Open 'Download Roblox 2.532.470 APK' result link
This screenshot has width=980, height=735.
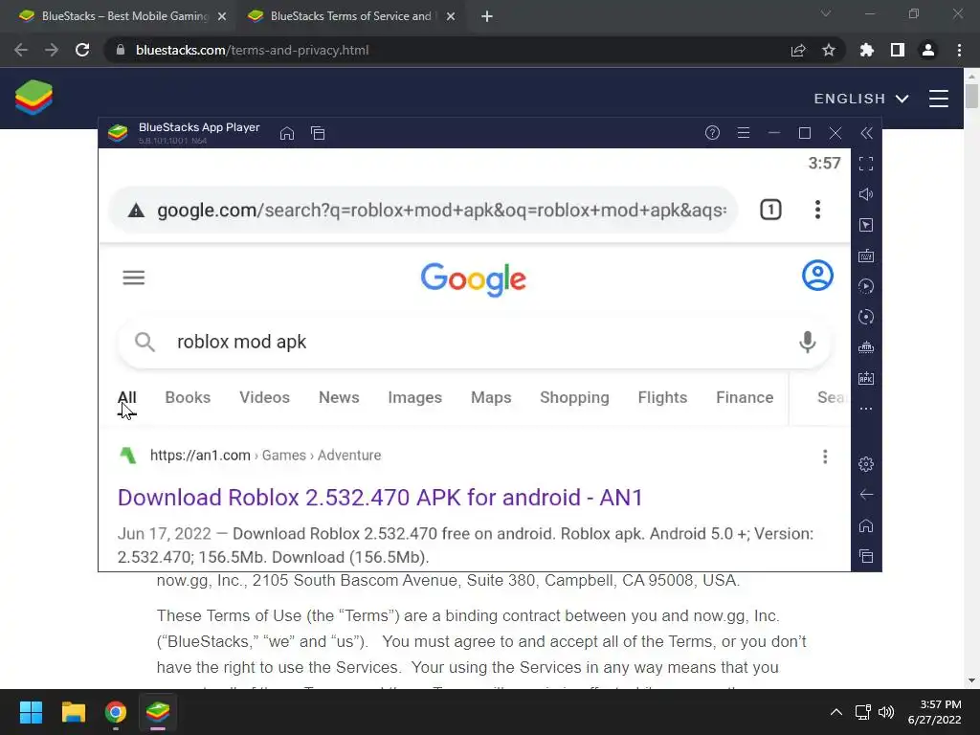point(380,498)
